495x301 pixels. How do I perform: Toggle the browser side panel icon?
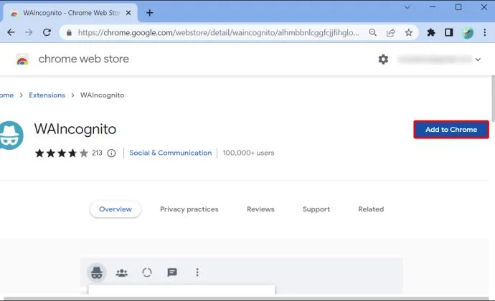pyautogui.click(x=449, y=32)
